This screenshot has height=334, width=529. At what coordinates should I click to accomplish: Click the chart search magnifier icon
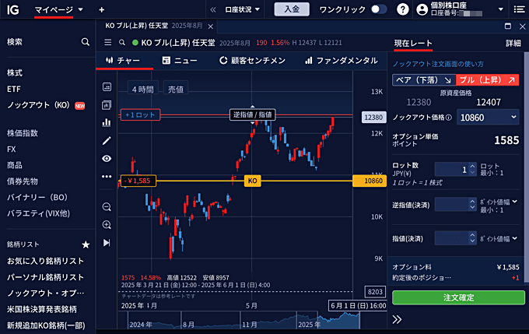122,43
